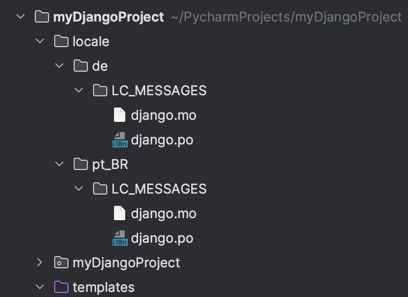Image resolution: width=408 pixels, height=297 pixels.
Task: Click the ~/PycharmProjects/myDjangoProject path text
Action: (x=286, y=17)
